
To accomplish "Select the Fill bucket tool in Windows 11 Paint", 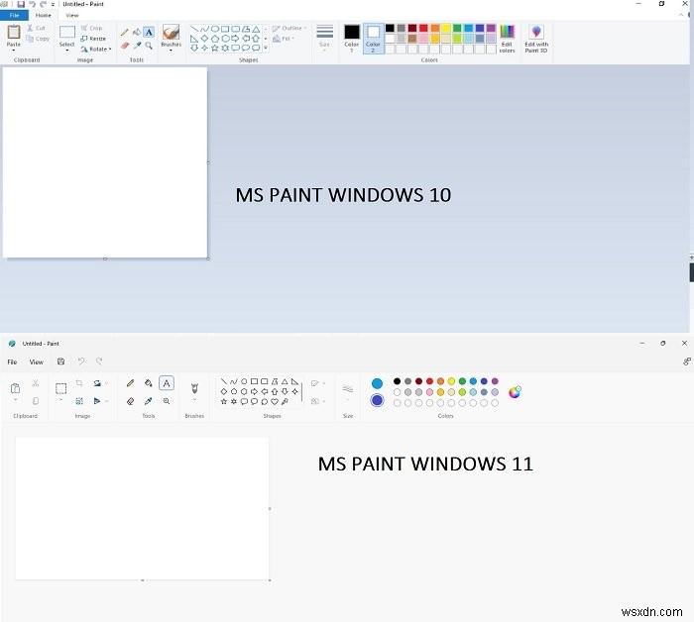I will pos(149,383).
